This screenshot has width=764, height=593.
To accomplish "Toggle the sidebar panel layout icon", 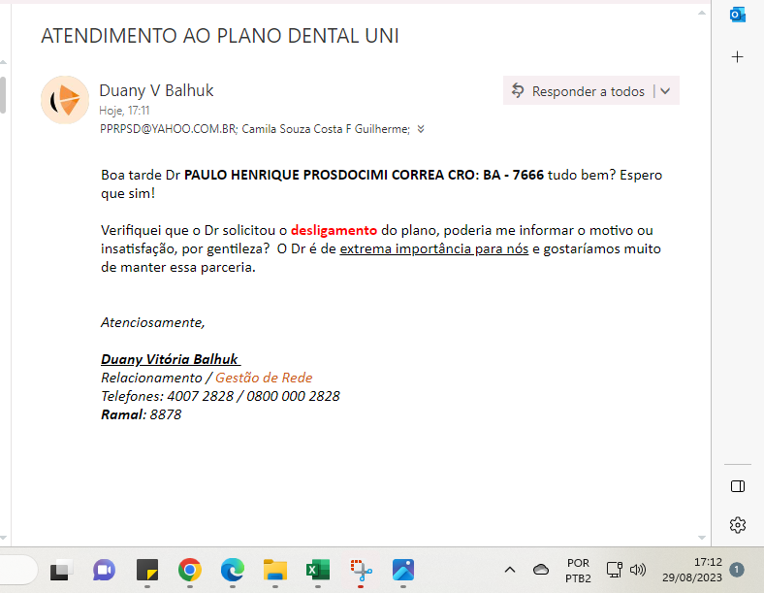I will coord(737,485).
